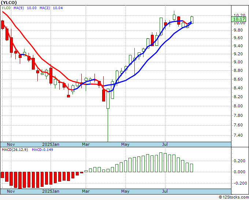Select the MA(9) legend label

pos(19,8)
